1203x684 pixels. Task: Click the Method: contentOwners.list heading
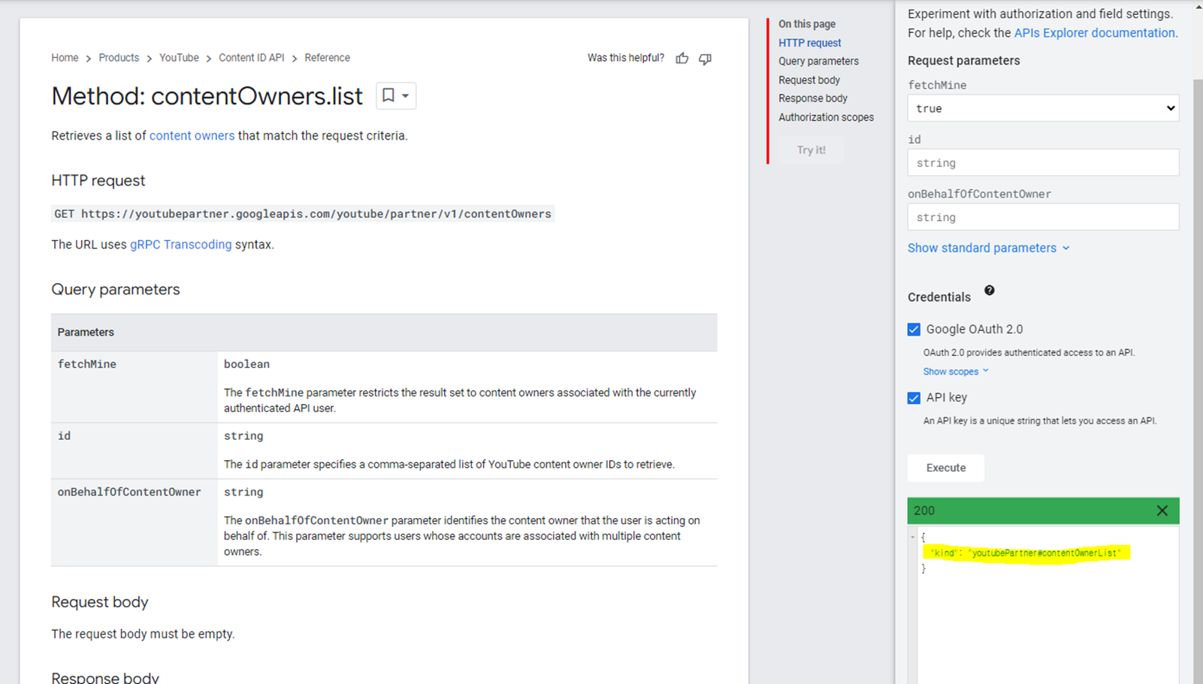pos(207,96)
